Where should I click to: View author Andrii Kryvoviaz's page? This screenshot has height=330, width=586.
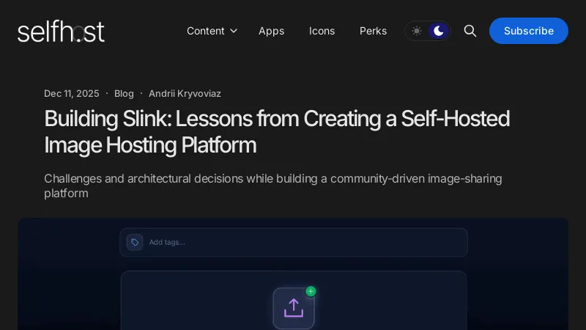pyautogui.click(x=185, y=93)
